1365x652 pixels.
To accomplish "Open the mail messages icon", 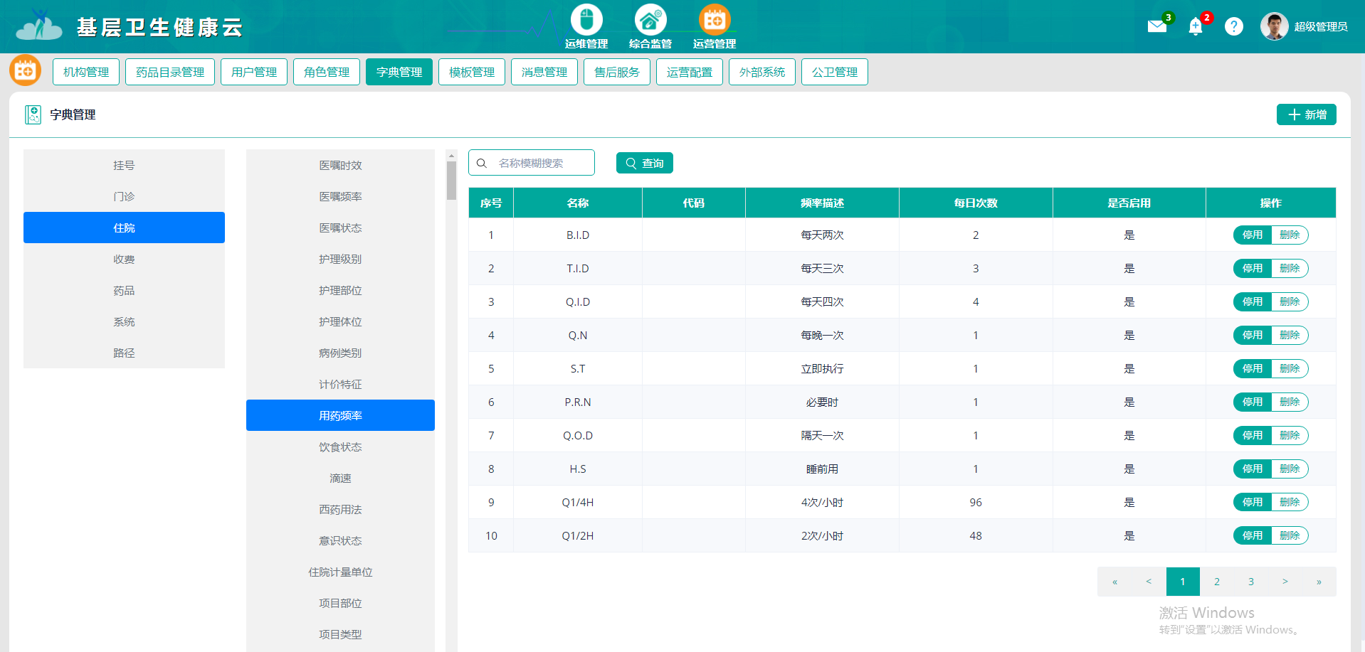I will [1157, 26].
